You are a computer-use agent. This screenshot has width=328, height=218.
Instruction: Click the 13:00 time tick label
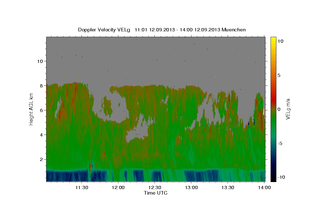pyautogui.click(x=191, y=187)
